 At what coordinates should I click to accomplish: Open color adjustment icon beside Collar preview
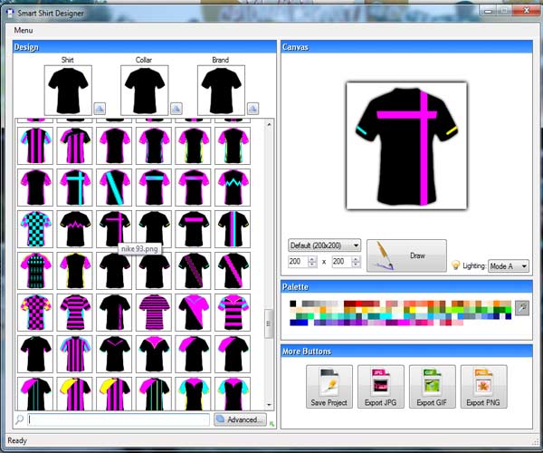(x=176, y=109)
